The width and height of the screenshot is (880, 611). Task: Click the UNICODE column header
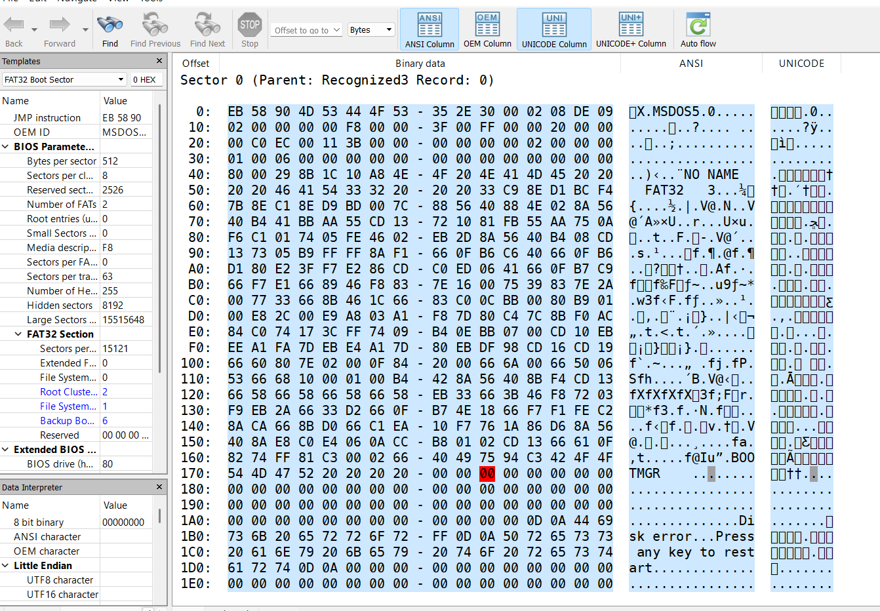[x=801, y=64]
